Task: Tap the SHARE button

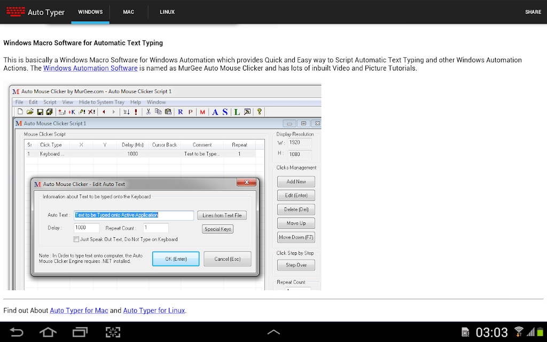Action: [533, 12]
